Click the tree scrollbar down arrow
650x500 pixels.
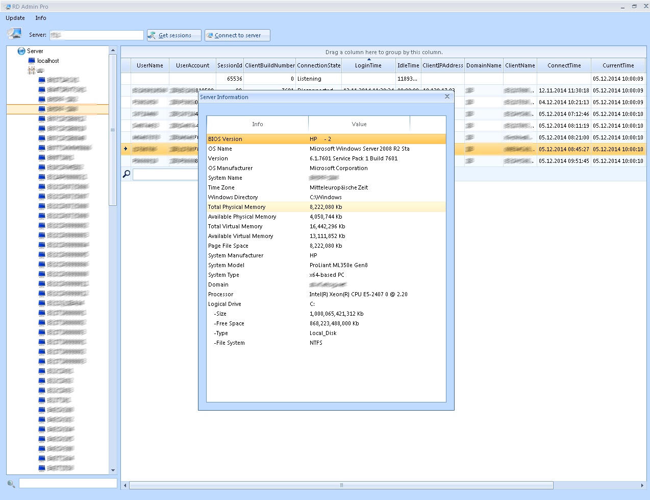[x=113, y=470]
